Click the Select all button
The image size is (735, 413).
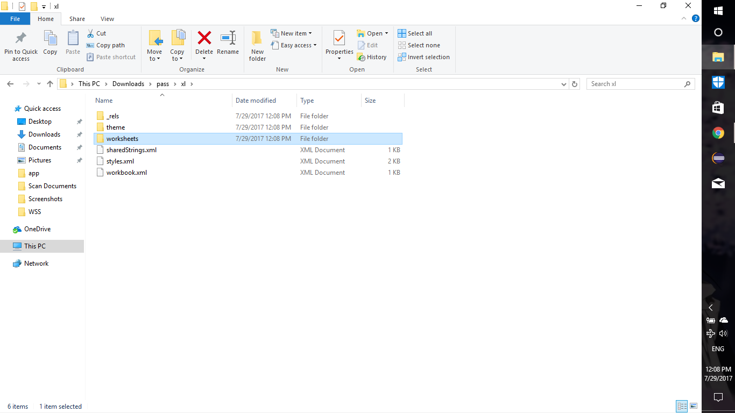coord(415,33)
